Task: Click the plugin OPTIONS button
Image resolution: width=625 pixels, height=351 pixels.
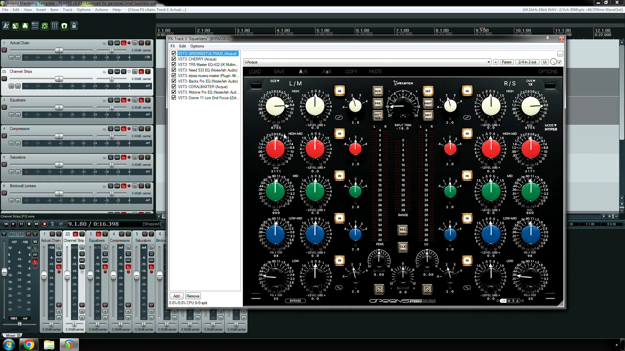Action: [548, 71]
